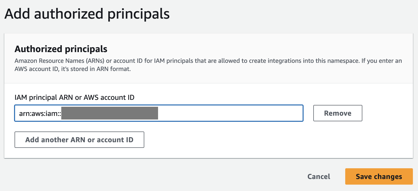Image resolution: width=418 pixels, height=191 pixels.
Task: Click the Remove button beside the ARN field
Action: click(338, 113)
